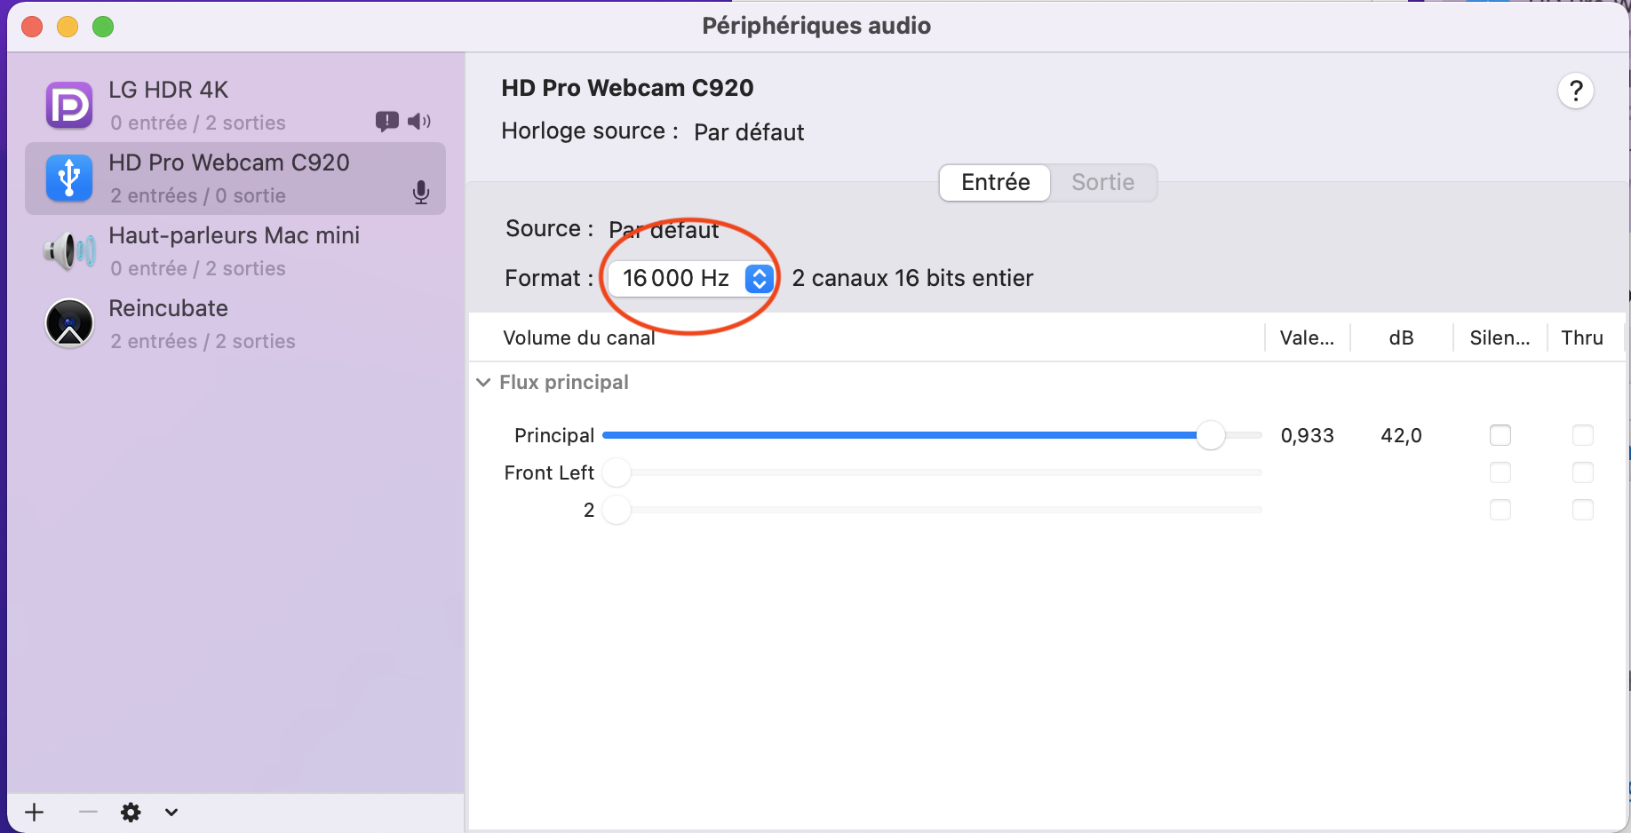Image resolution: width=1631 pixels, height=833 pixels.
Task: Add a new device with the plus button
Action: click(35, 812)
